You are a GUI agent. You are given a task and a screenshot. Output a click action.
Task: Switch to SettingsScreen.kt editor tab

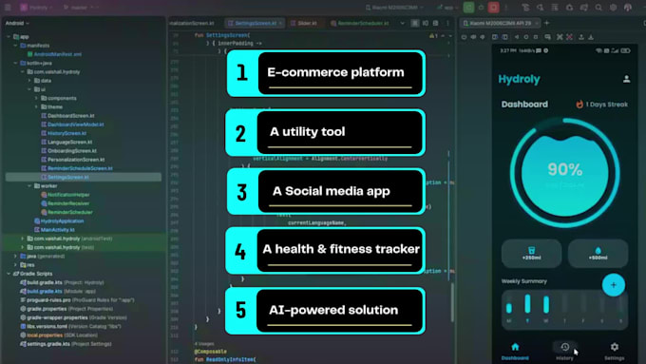click(255, 23)
